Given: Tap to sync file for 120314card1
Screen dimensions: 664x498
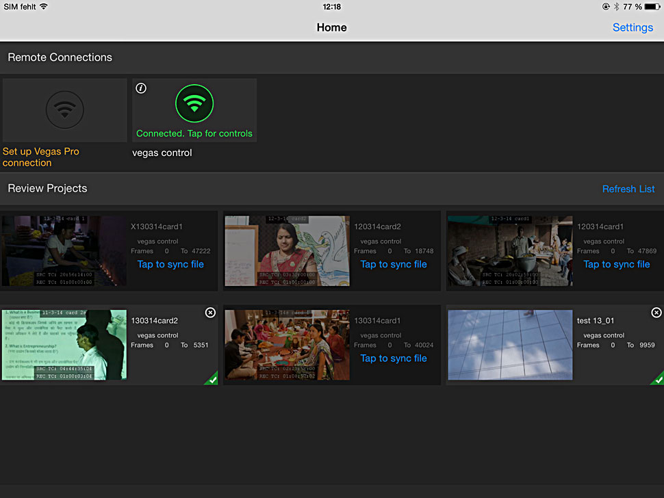Looking at the screenshot, I should pyautogui.click(x=616, y=264).
